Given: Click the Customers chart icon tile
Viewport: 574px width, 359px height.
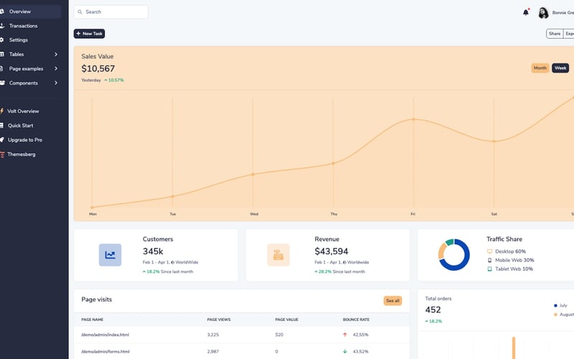Looking at the screenshot, I should 110,255.
